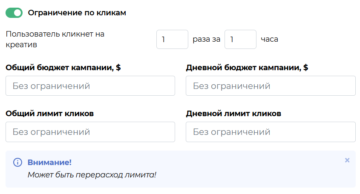Screen dimensions: 360x194
Task: Click the Общий лимит кликов input field
Action: (90, 132)
